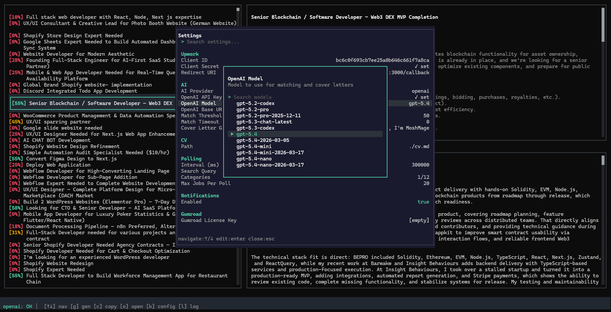Click the [g] gen shortcut in footer

click(x=80, y=306)
